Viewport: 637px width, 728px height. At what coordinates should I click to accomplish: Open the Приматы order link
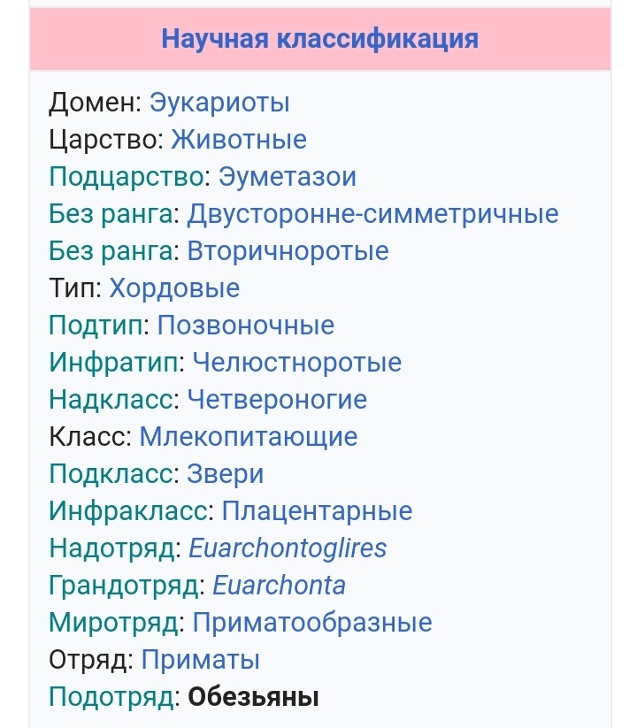[x=201, y=660]
